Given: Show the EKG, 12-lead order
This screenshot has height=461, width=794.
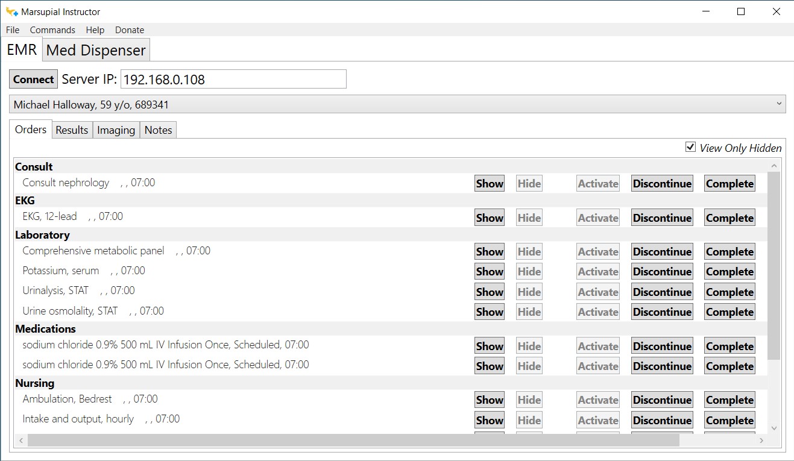Looking at the screenshot, I should [x=490, y=218].
